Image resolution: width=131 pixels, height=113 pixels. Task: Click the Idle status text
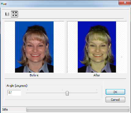tap(5, 110)
